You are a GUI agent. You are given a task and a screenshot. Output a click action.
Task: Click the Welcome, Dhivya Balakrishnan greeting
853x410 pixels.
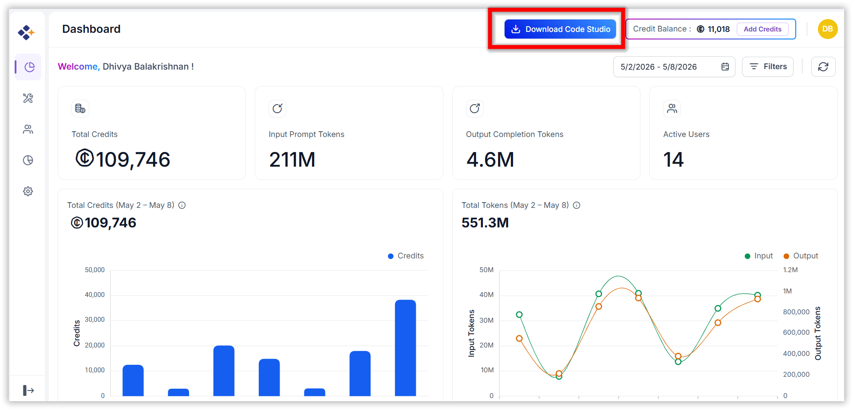click(126, 66)
